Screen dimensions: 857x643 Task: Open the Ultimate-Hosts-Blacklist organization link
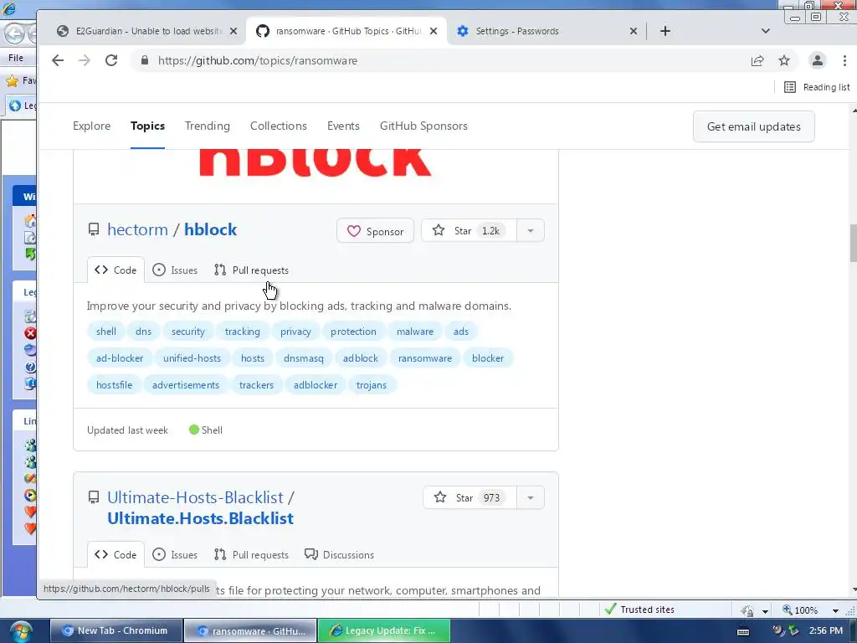pos(195,497)
